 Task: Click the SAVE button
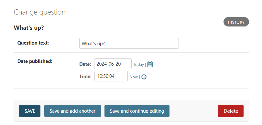(x=30, y=111)
